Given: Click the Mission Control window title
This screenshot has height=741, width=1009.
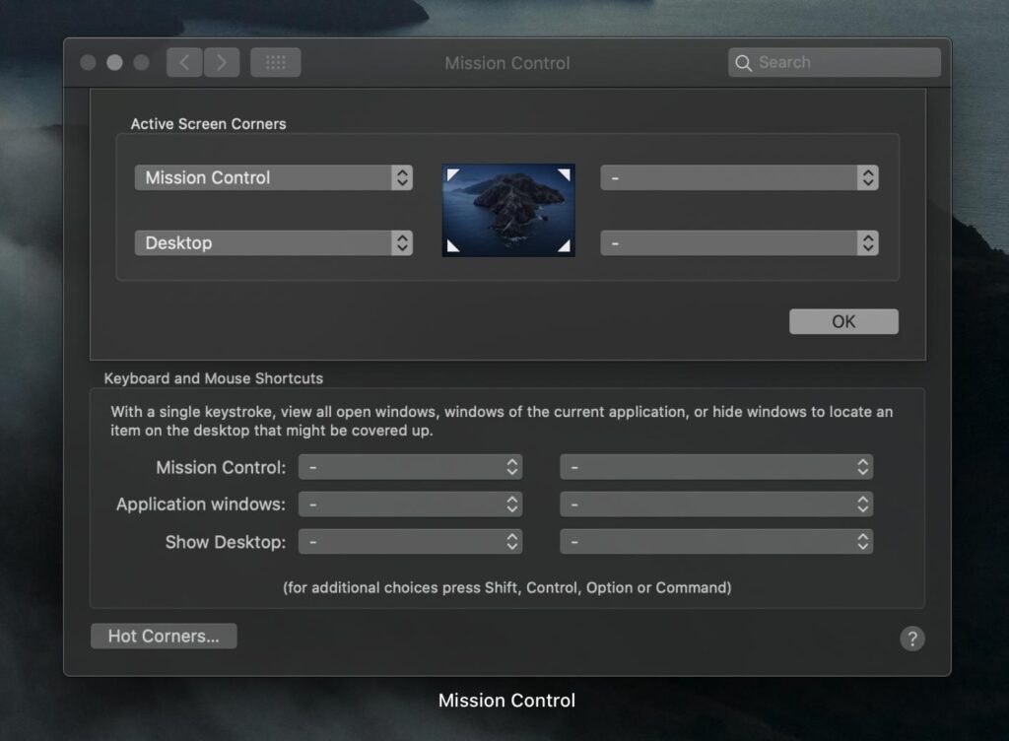Looking at the screenshot, I should pos(507,63).
